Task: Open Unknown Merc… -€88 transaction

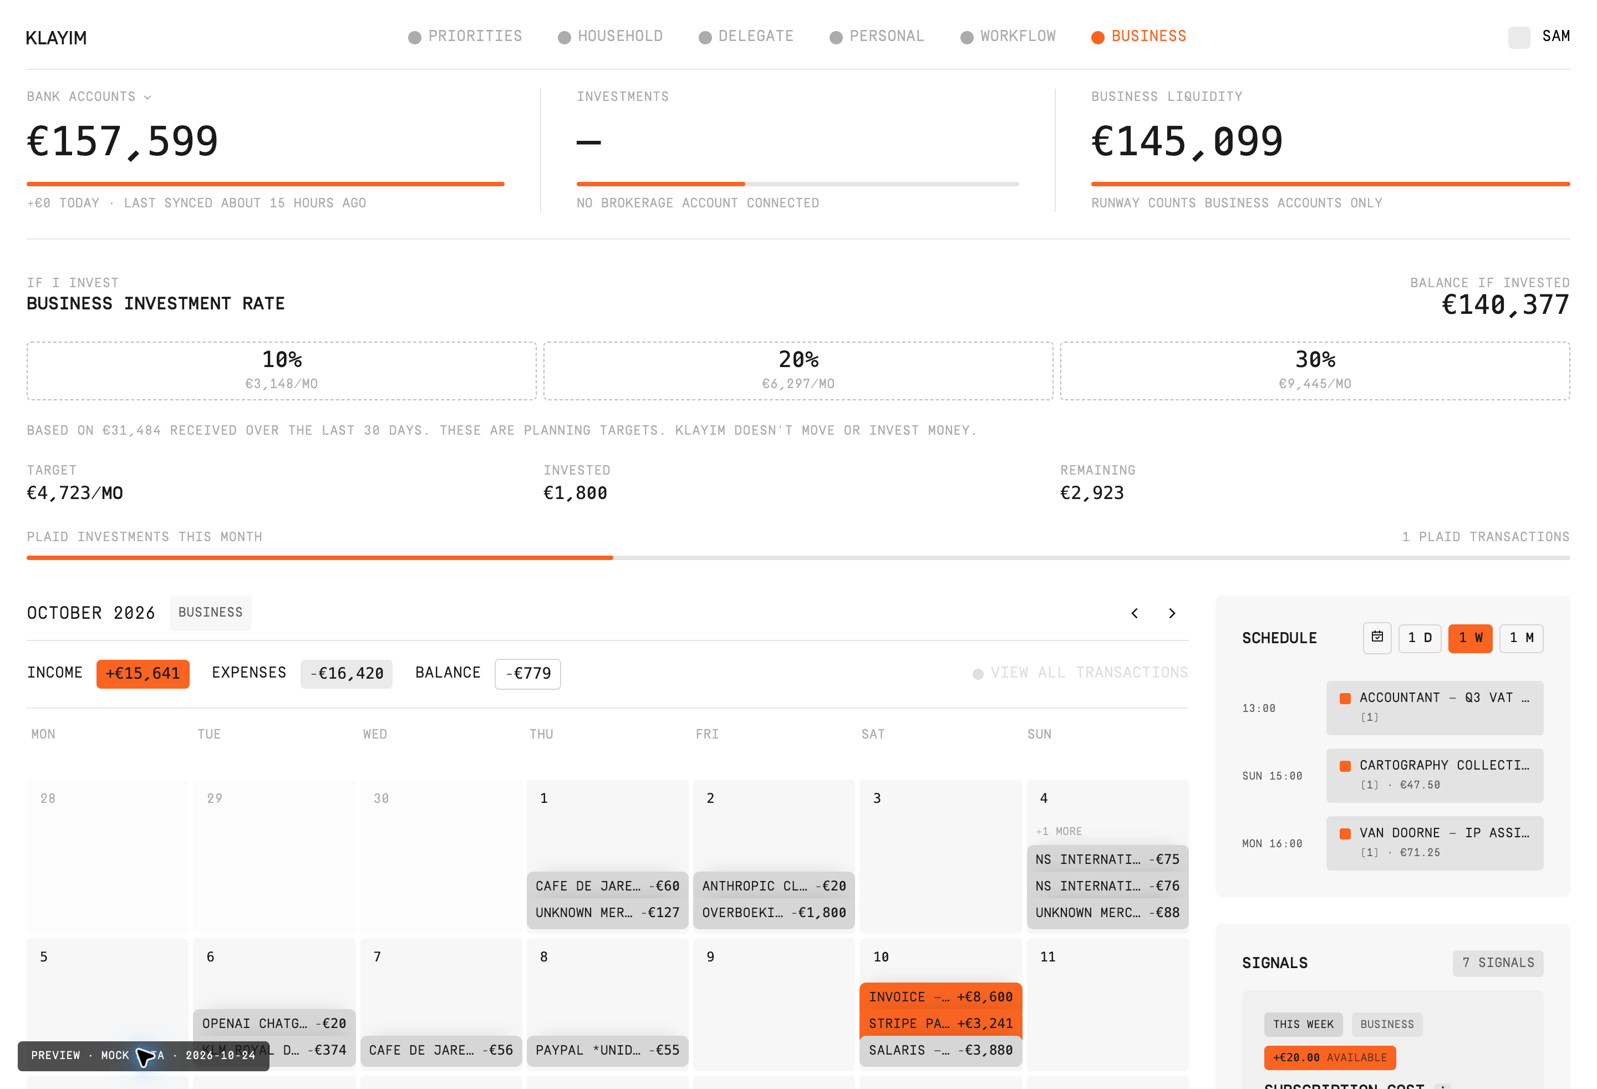Action: pyautogui.click(x=1107, y=913)
